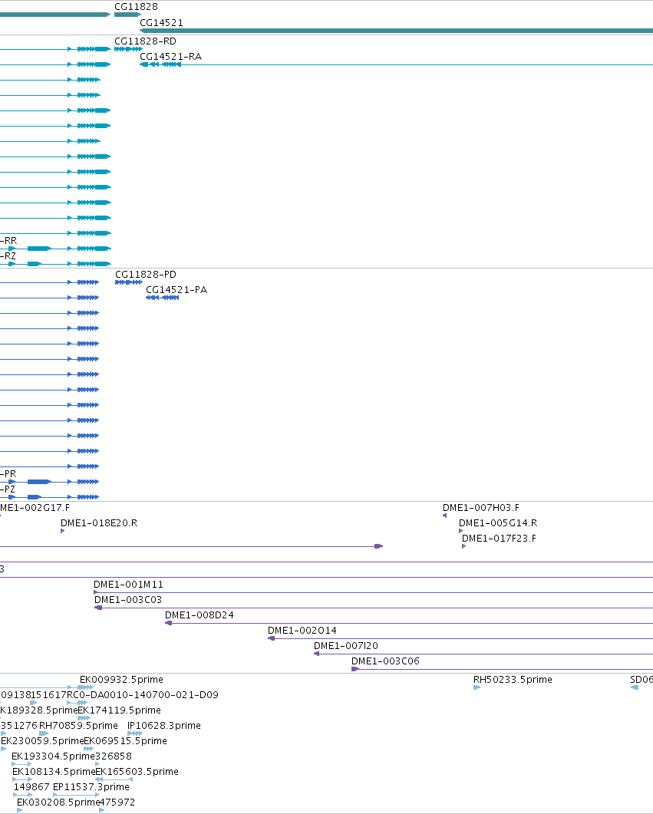This screenshot has height=814, width=653.
Task: Click the RH50233.5prime EST label
Action: (513, 680)
